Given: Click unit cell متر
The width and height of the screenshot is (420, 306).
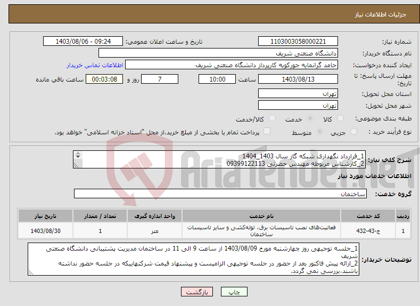Looking at the screenshot, I should [154, 231].
